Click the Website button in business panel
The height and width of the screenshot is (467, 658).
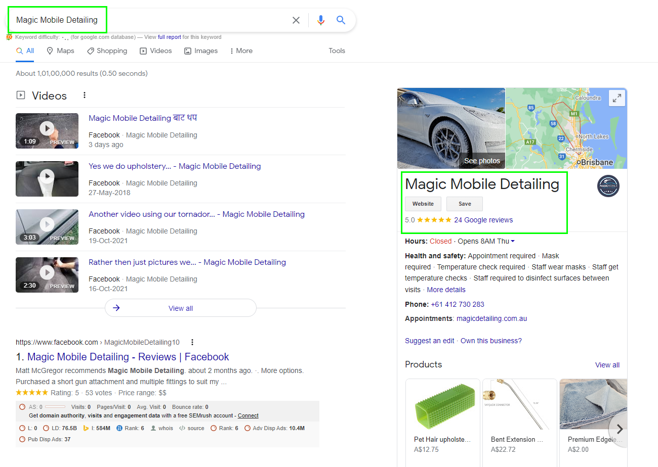[x=423, y=204]
